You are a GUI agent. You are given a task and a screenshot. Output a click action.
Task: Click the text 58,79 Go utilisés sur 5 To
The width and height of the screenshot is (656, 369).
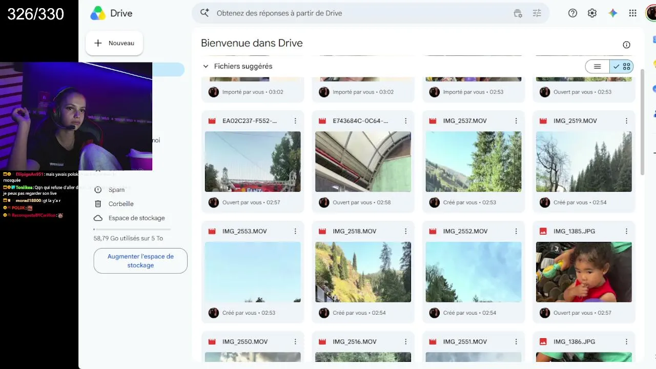tap(127, 238)
